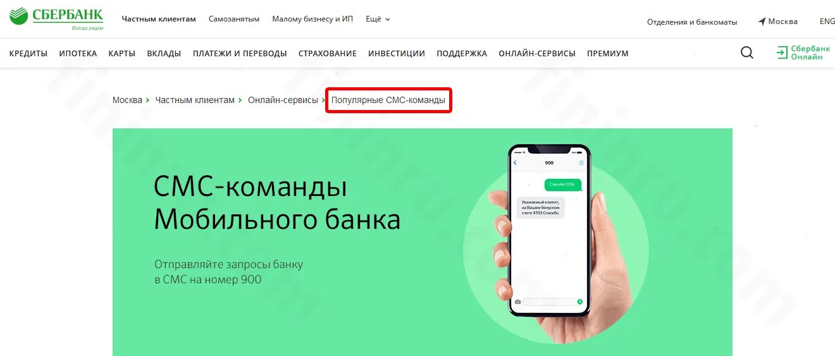Viewport: 835px width, 356px height.
Task: Open the Поддержка section
Action: [x=462, y=54]
